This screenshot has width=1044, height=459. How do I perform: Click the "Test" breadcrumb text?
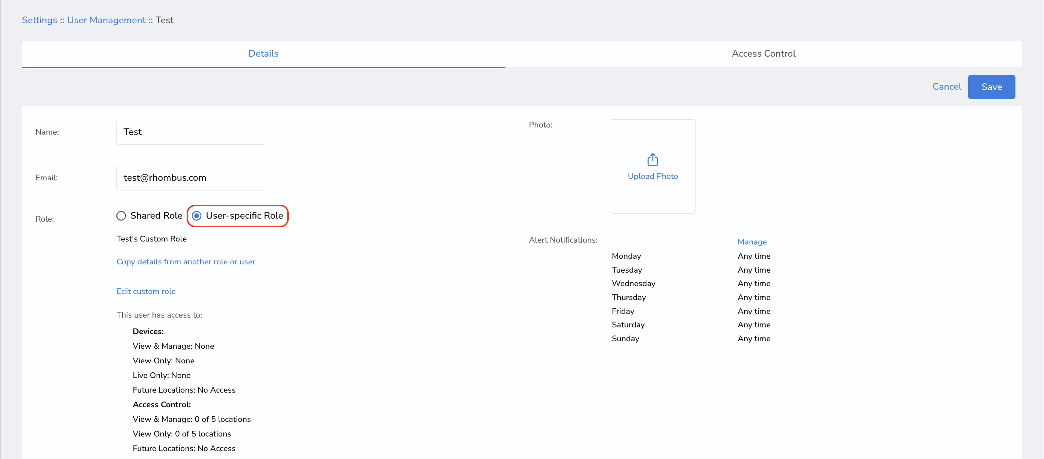(x=164, y=20)
